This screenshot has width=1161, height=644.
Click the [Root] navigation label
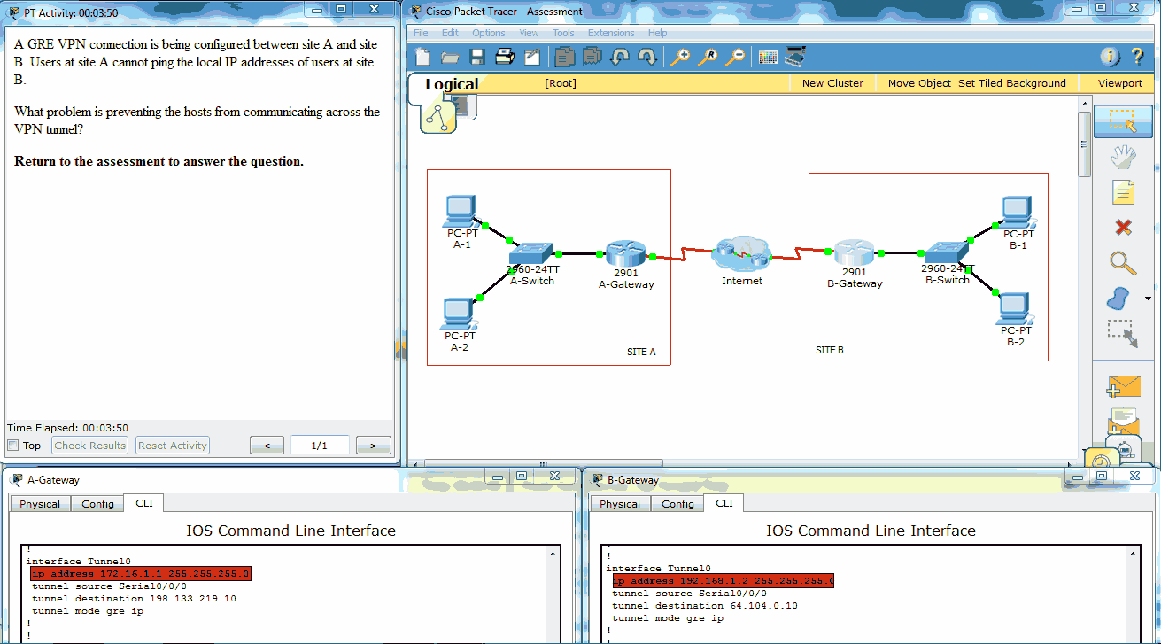click(561, 83)
